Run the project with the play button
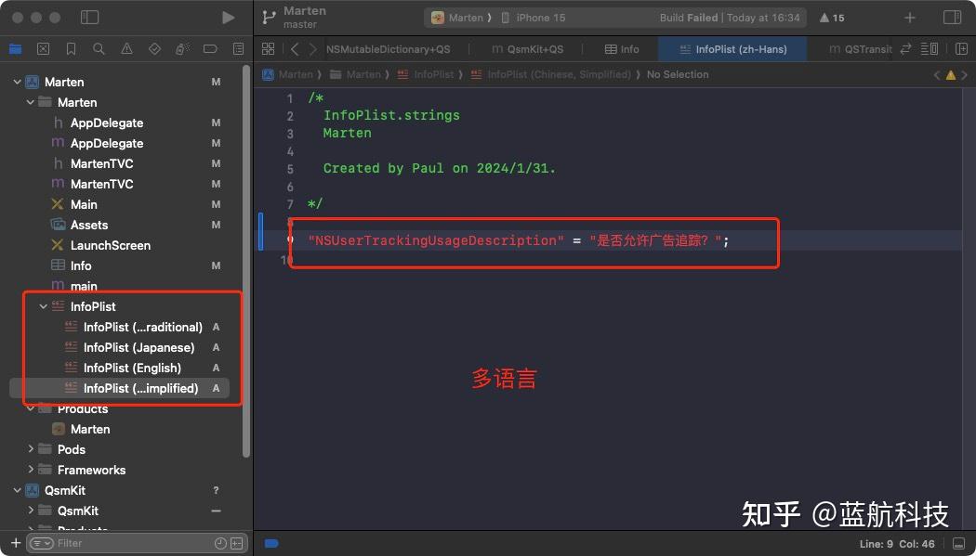Viewport: 976px width, 556px height. (226, 17)
